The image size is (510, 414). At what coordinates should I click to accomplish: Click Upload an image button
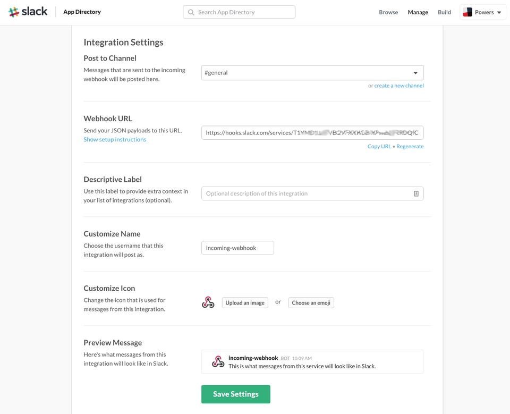point(245,302)
